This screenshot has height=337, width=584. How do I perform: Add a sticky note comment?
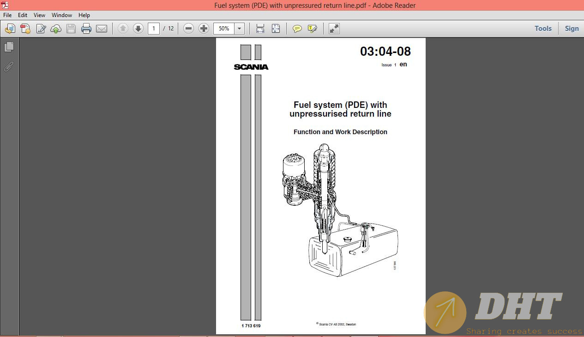(x=297, y=29)
